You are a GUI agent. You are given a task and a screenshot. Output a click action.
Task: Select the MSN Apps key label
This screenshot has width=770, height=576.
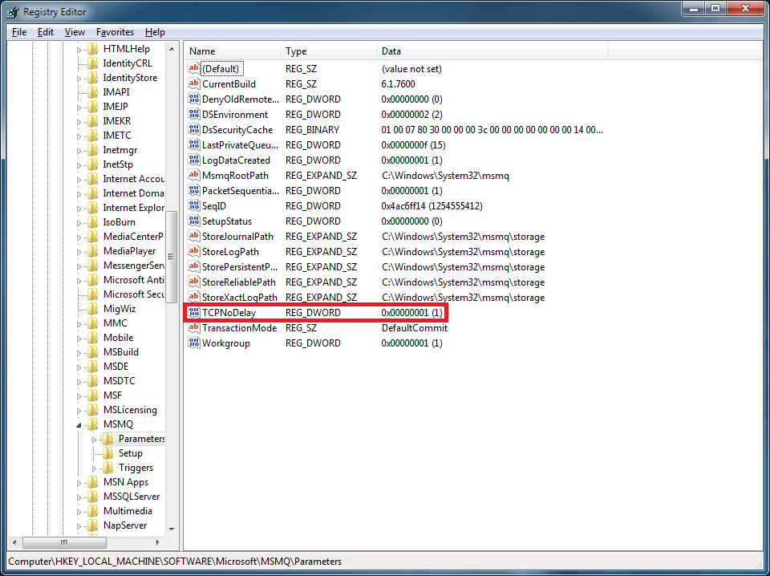(126, 482)
